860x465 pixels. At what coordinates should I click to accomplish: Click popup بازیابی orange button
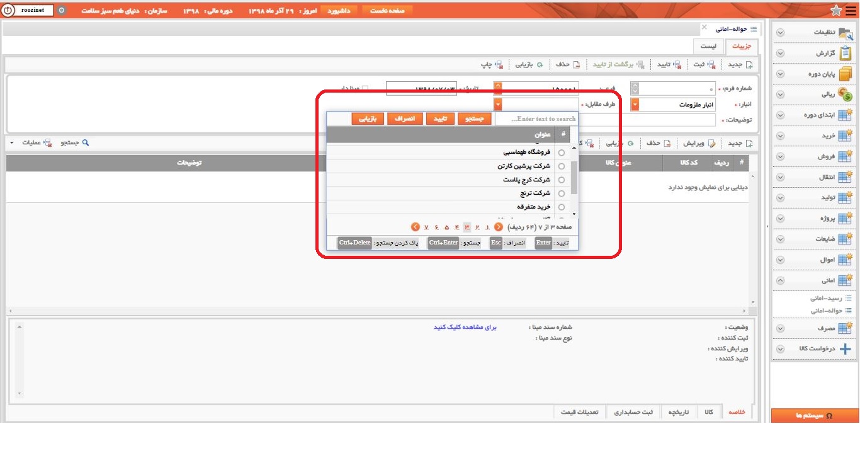tap(368, 118)
